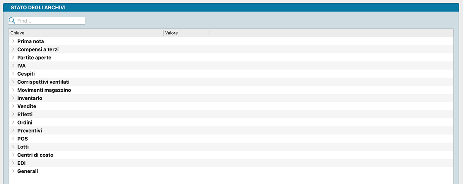Select the Preventivi entry
463x184 pixels.
pyautogui.click(x=29, y=131)
